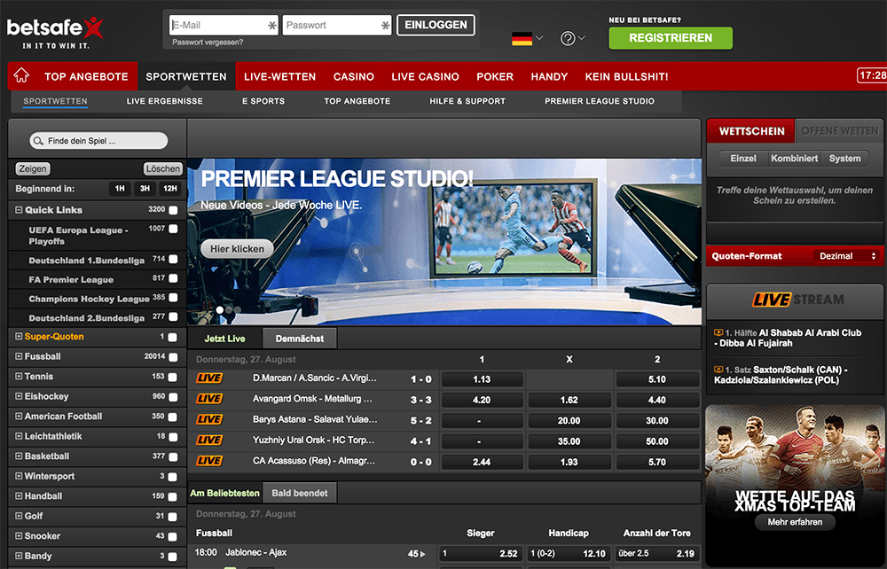Tick the Champions Hockey League checkbox

click(x=173, y=297)
